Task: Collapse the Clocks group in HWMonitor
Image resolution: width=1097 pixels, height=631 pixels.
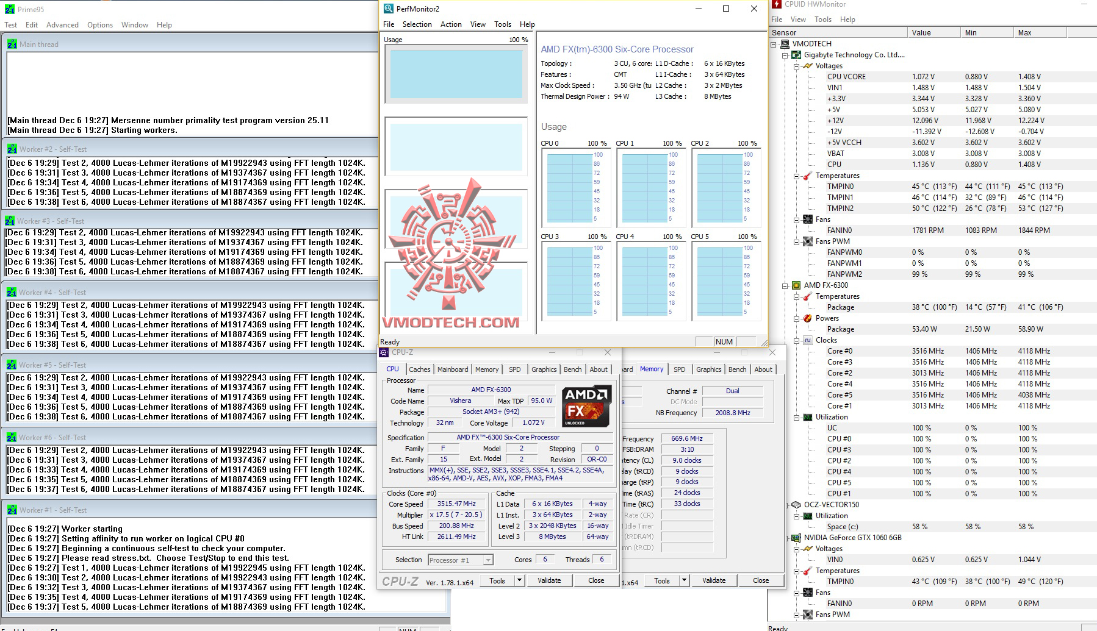Action: [797, 340]
